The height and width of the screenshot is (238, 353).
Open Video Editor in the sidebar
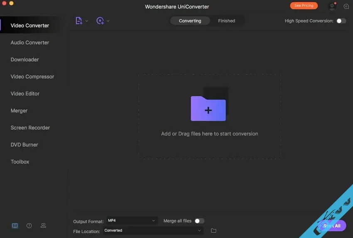click(25, 94)
